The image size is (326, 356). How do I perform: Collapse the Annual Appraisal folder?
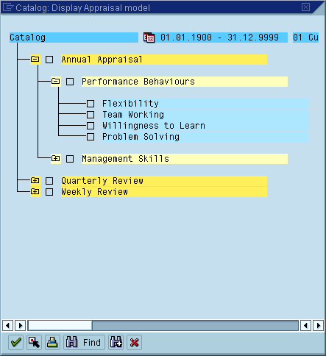point(35,60)
